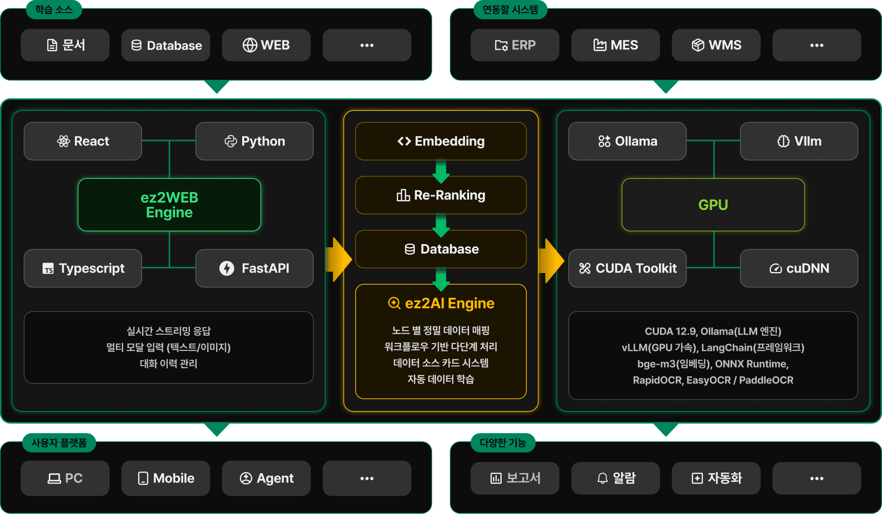Expand more integrated systems ellipsis button

click(816, 45)
